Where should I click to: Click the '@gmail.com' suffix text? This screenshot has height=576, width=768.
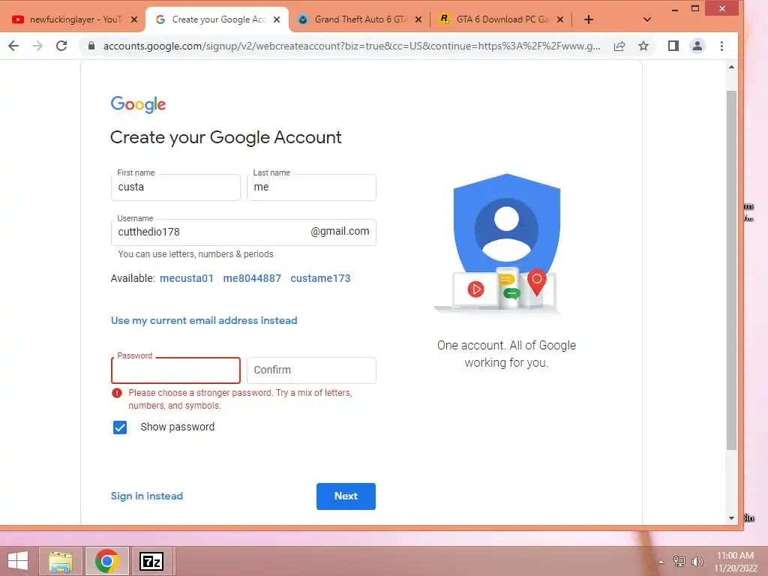340,231
